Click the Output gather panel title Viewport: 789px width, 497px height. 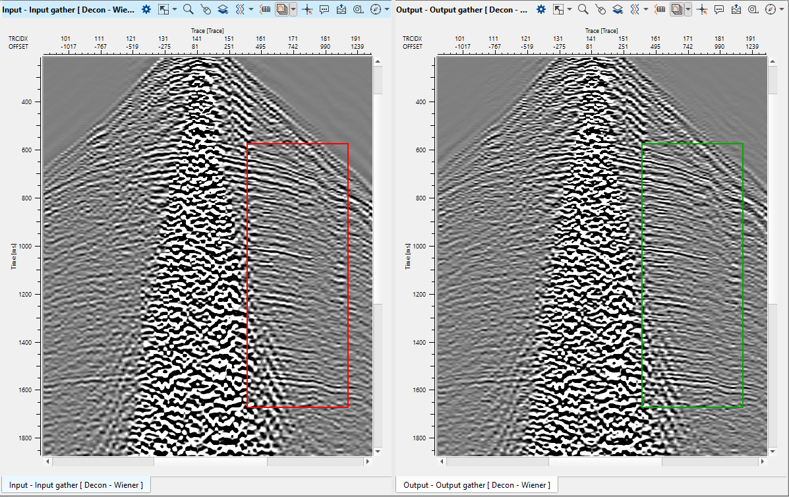tap(461, 9)
